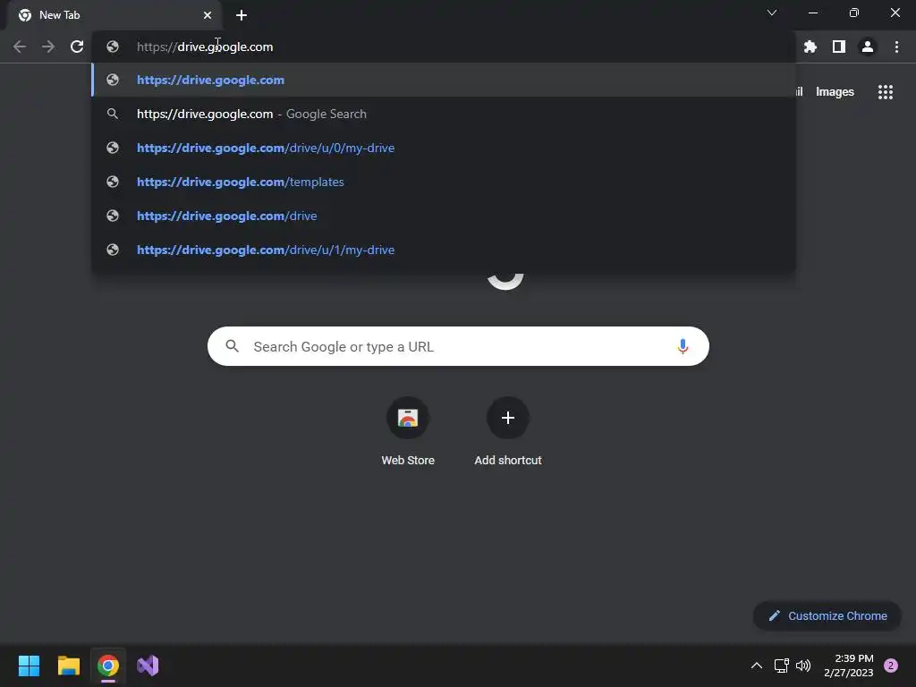Open the Chrome profile avatar

(x=867, y=47)
